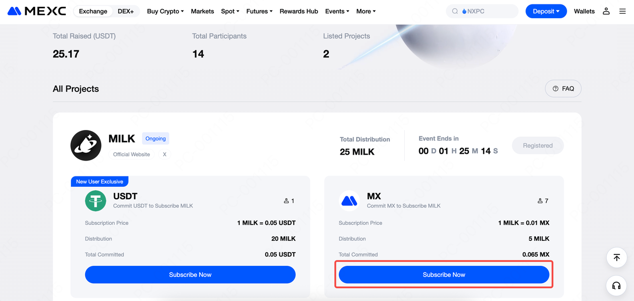634x301 pixels.
Task: Click the back-to-top arrow button
Action: (617, 258)
